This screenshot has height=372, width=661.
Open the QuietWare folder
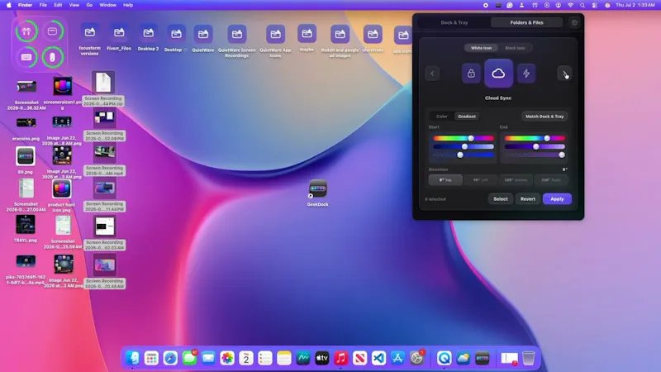click(x=203, y=34)
